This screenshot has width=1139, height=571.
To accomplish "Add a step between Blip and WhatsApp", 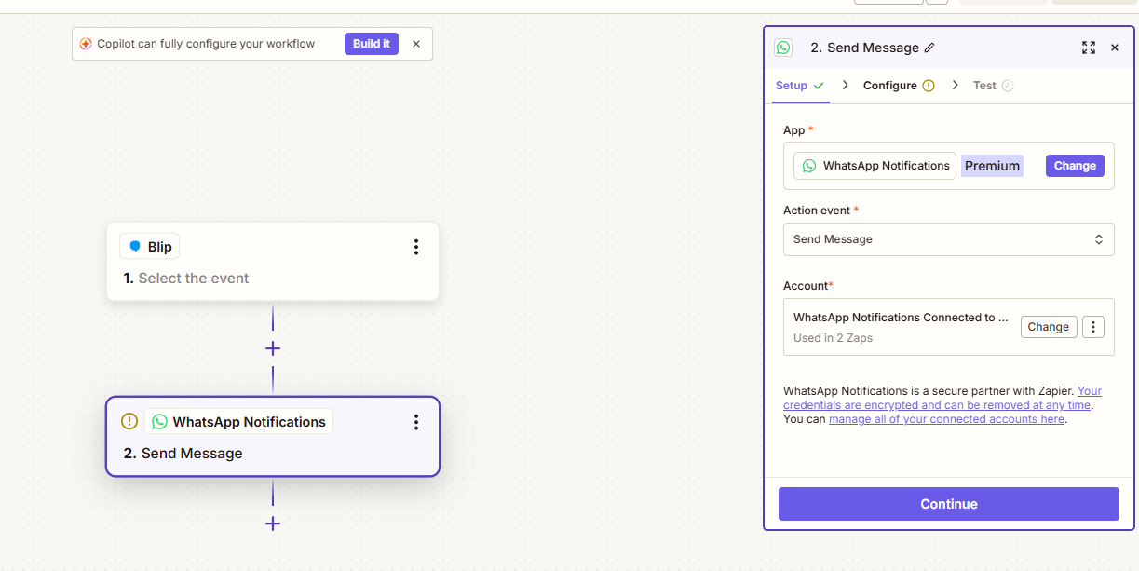I will pos(273,348).
